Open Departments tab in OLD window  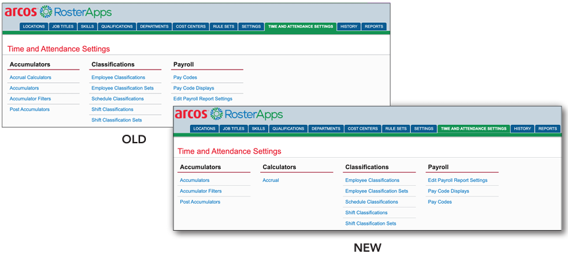click(154, 26)
